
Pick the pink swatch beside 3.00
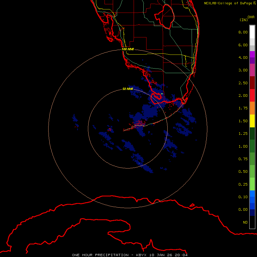(252, 70)
